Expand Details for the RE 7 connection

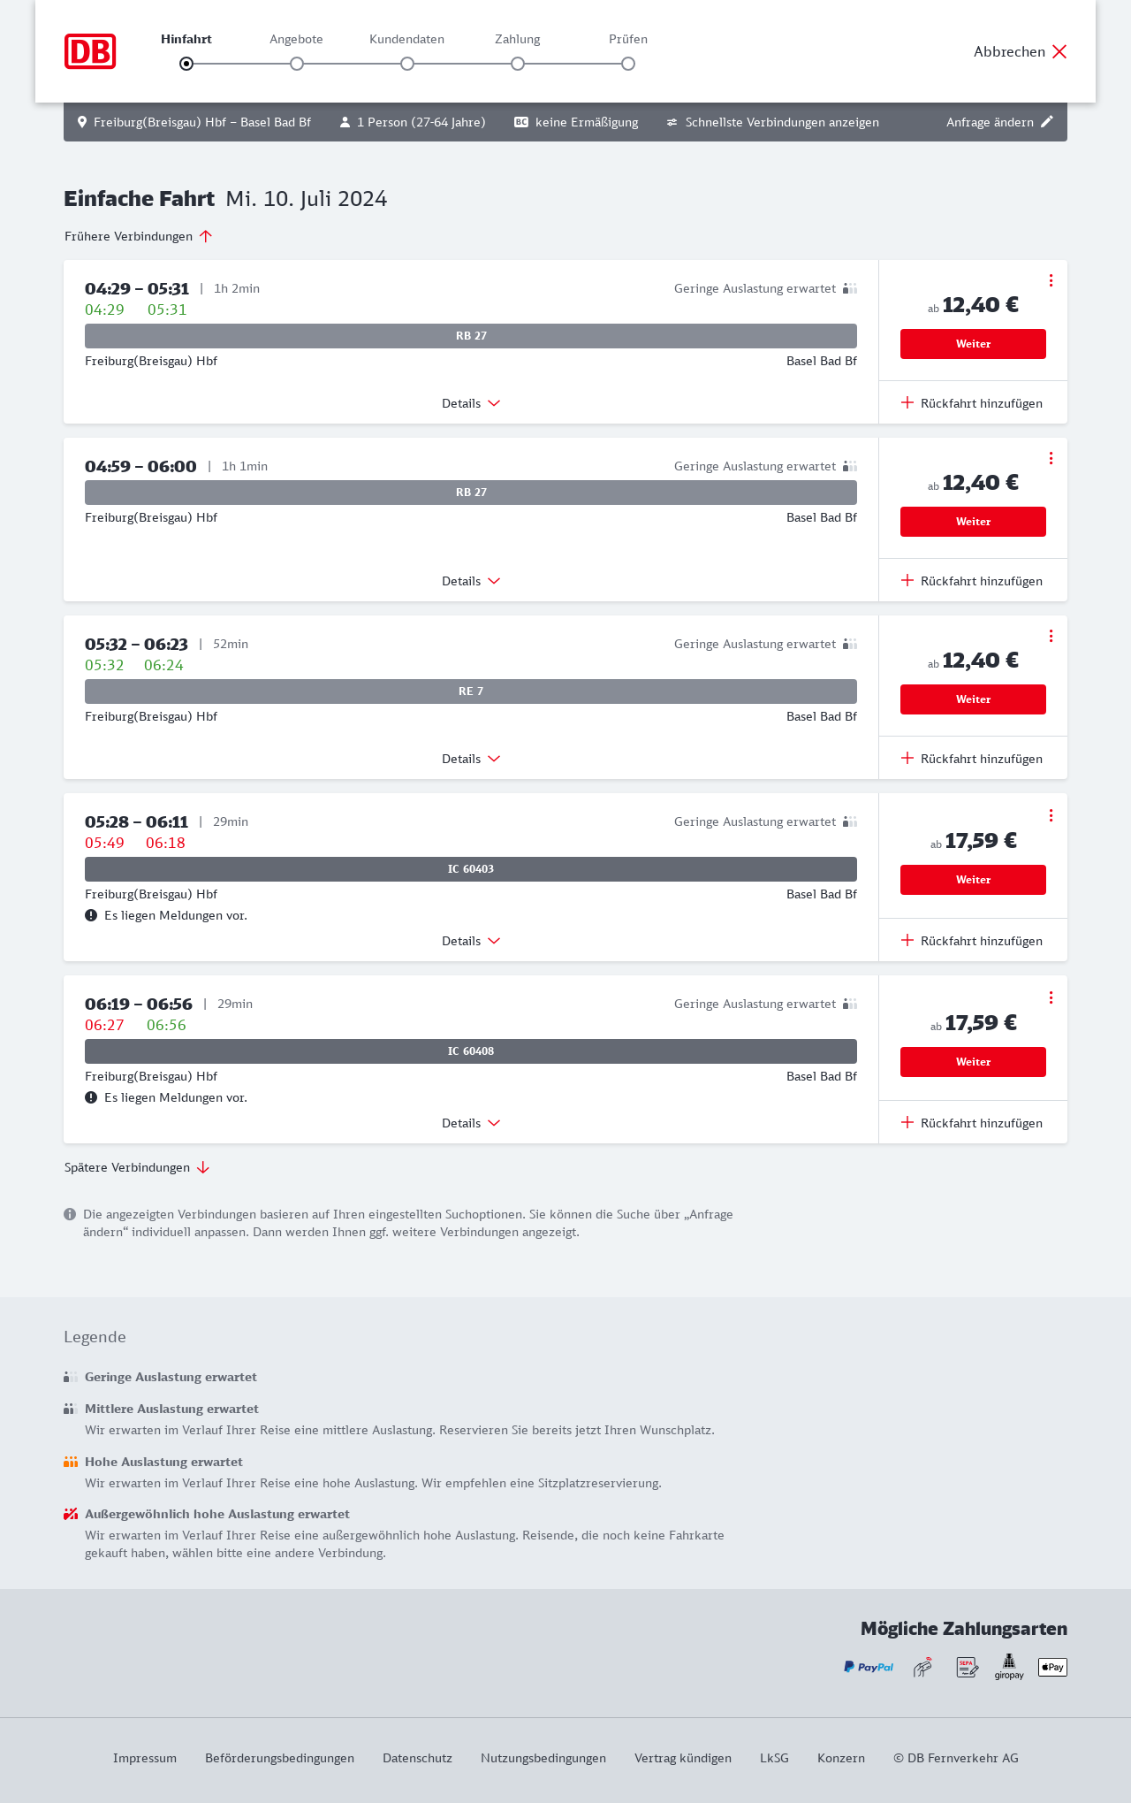471,759
